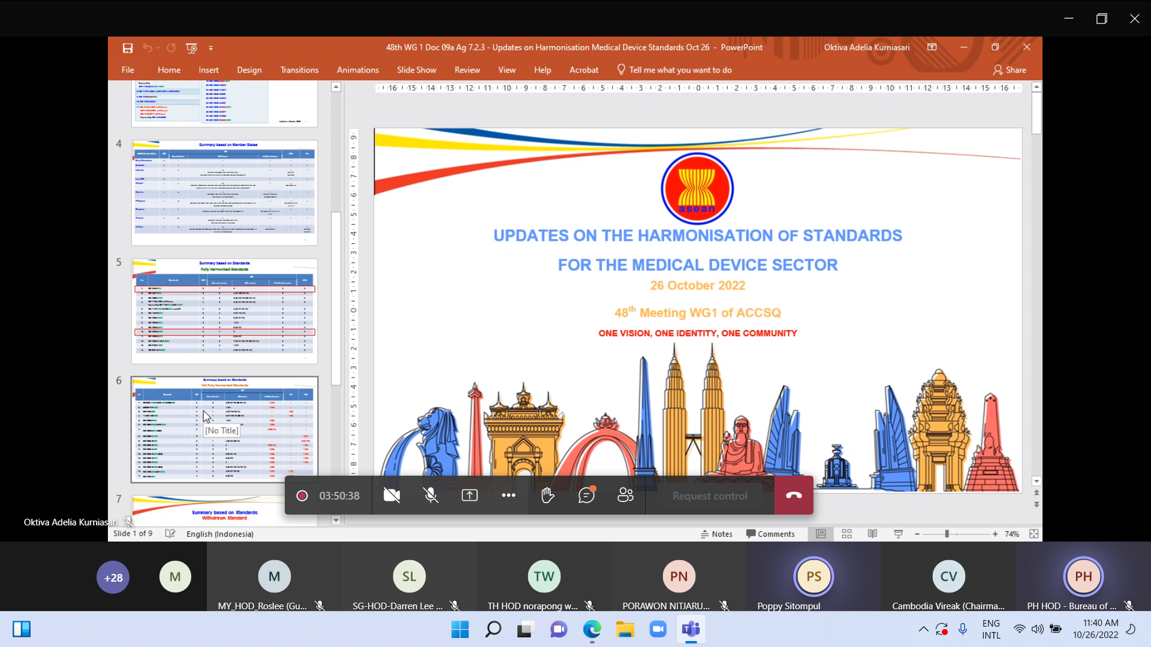Open More actions ellipsis in Teams

tap(508, 495)
